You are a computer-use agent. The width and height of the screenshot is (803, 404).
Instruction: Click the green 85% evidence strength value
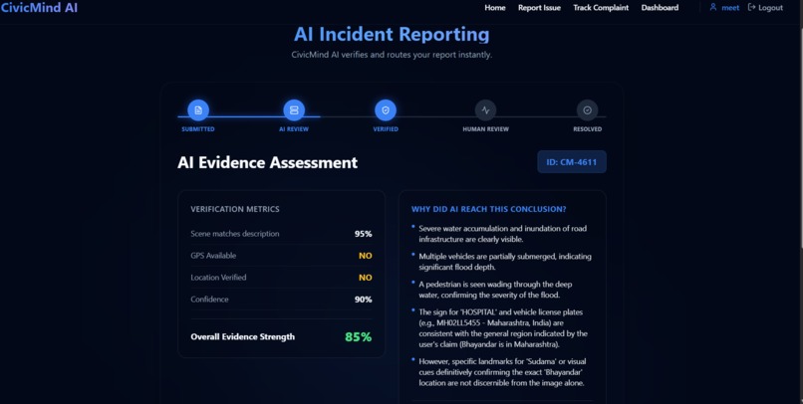(x=359, y=337)
